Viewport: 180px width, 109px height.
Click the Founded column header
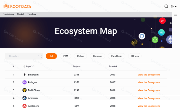tap(112, 67)
